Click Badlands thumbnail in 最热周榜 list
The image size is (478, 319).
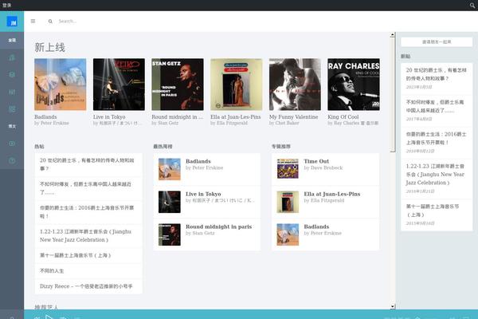pyautogui.click(x=170, y=169)
